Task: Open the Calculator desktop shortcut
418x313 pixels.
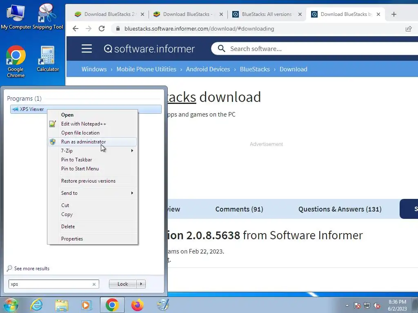Action: tap(47, 59)
